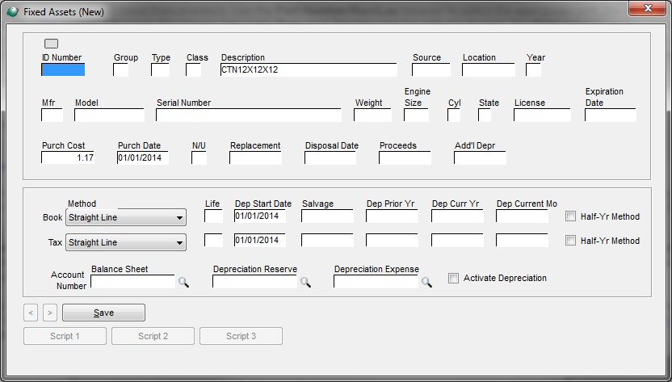Image resolution: width=672 pixels, height=382 pixels.
Task: Click Book Dep Start Date field
Action: click(x=260, y=216)
